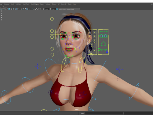Open the Help menu
This screenshot has height=115, width=153.
point(74,4)
